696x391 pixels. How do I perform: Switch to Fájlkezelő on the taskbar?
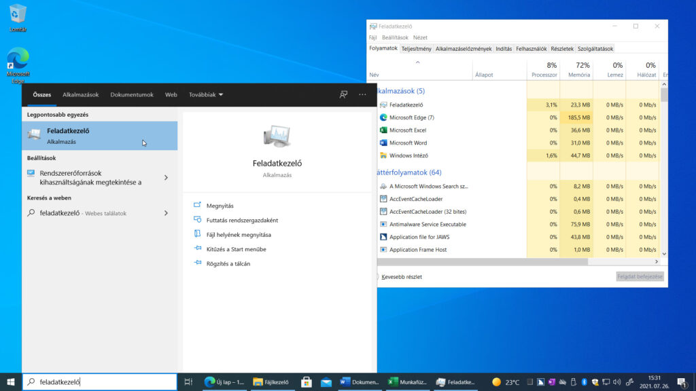(x=271, y=381)
